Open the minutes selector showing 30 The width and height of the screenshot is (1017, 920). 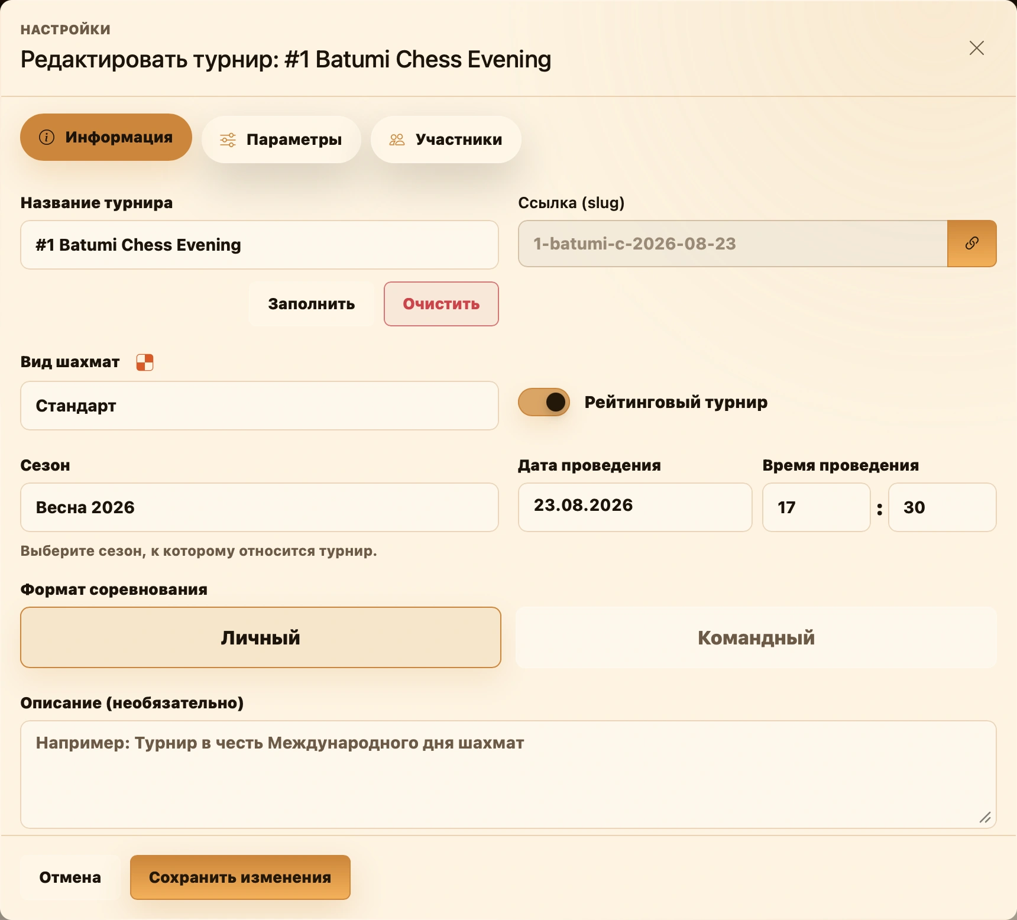942,507
